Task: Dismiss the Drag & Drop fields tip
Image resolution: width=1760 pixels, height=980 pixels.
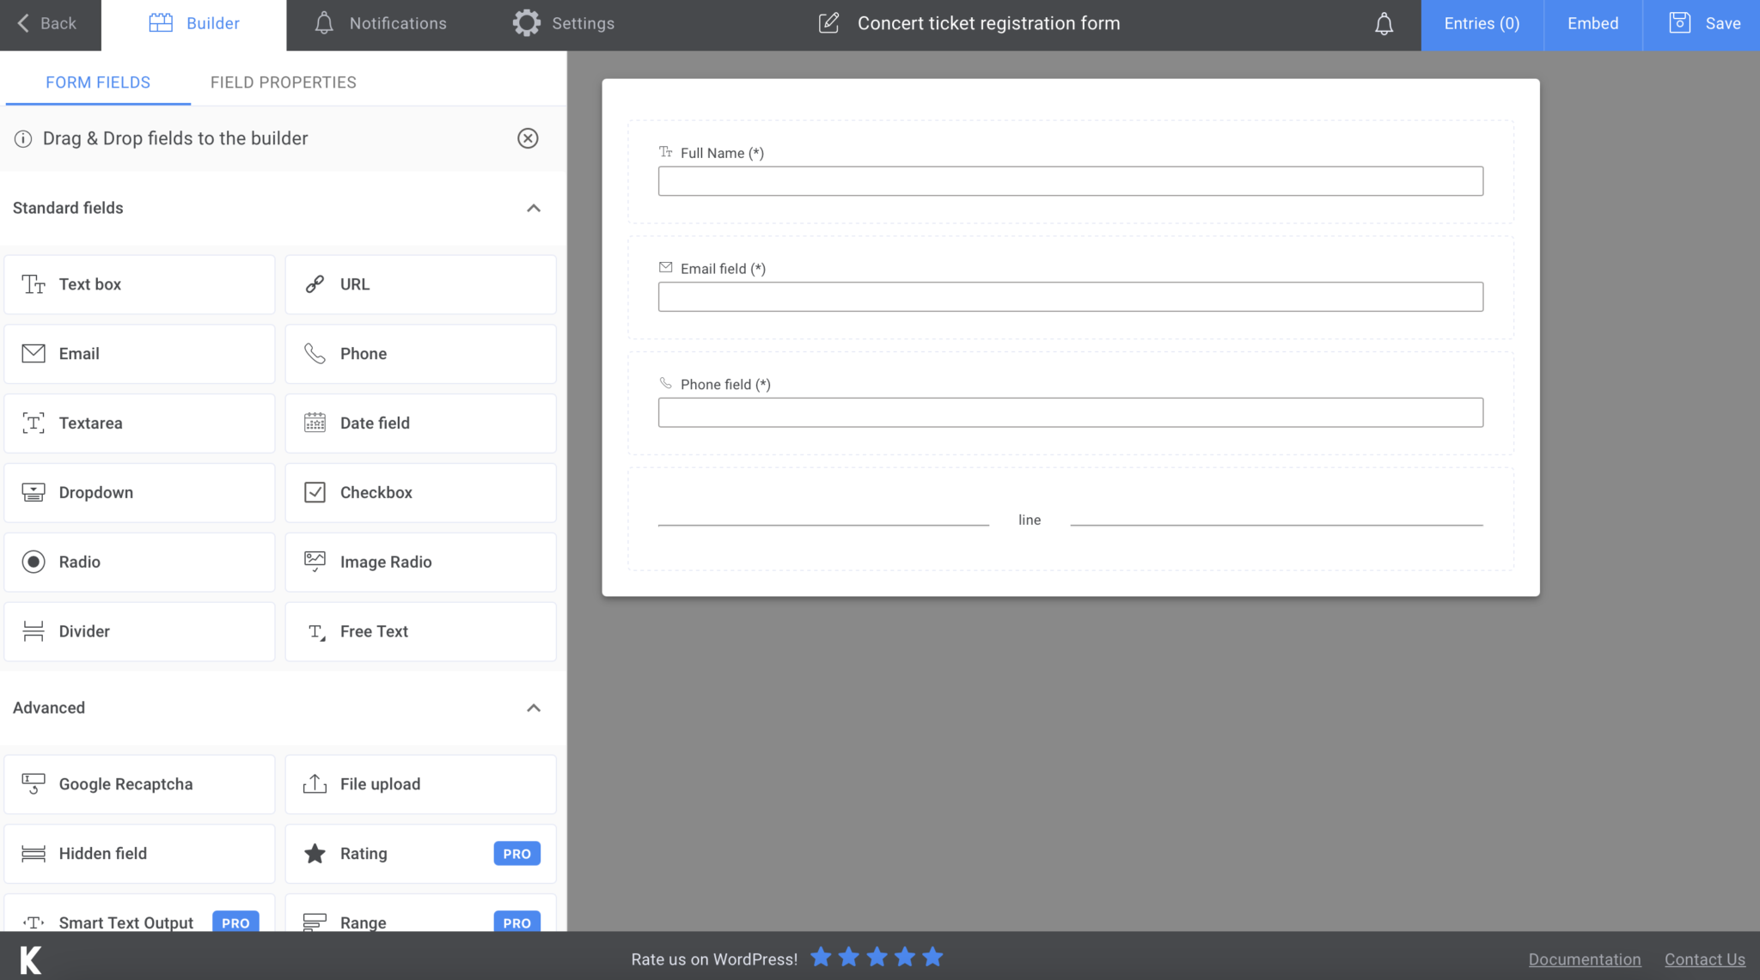Action: coord(528,138)
